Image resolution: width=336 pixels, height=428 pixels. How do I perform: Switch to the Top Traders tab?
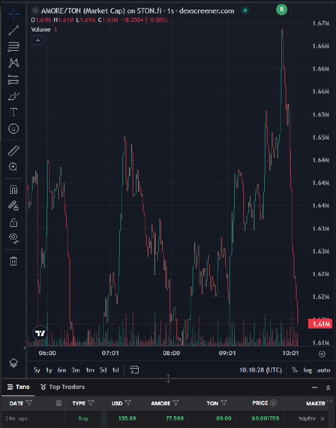tap(63, 387)
